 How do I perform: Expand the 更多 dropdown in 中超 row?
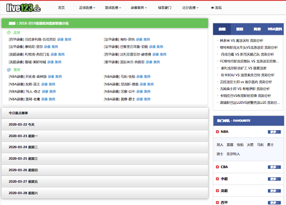click(275, 179)
